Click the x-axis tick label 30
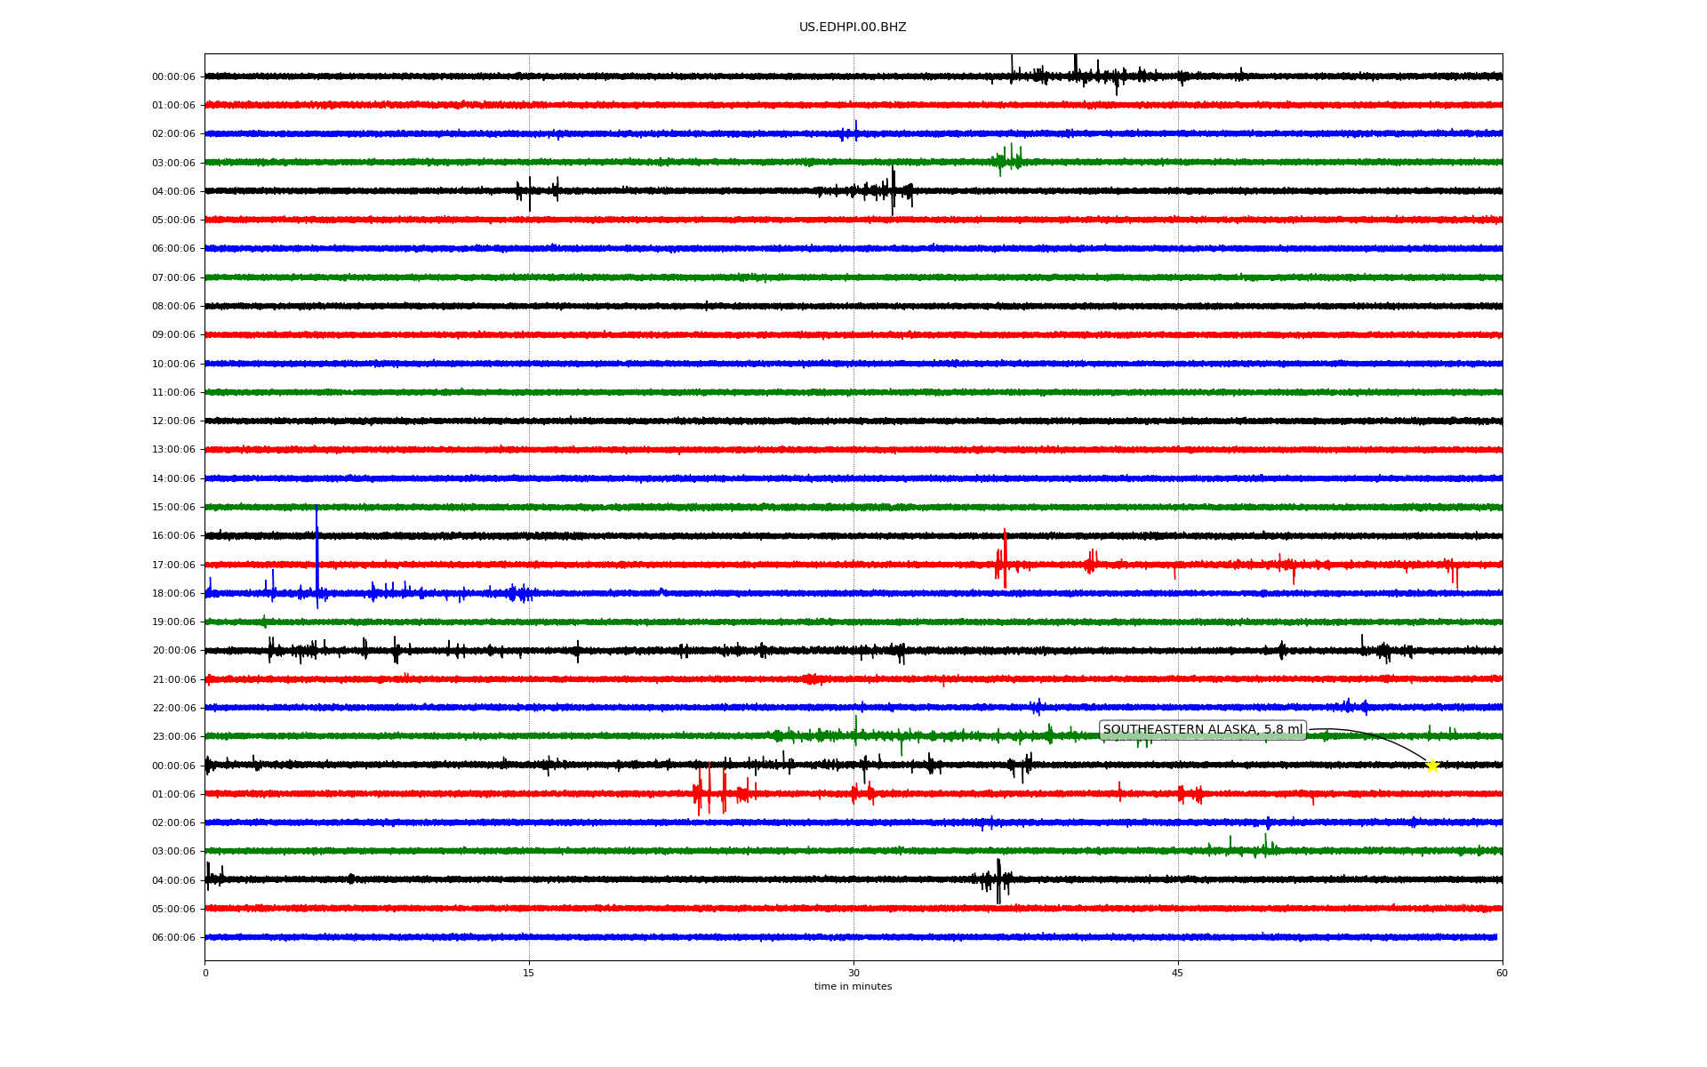The height and width of the screenshot is (1067, 1707). [x=853, y=974]
